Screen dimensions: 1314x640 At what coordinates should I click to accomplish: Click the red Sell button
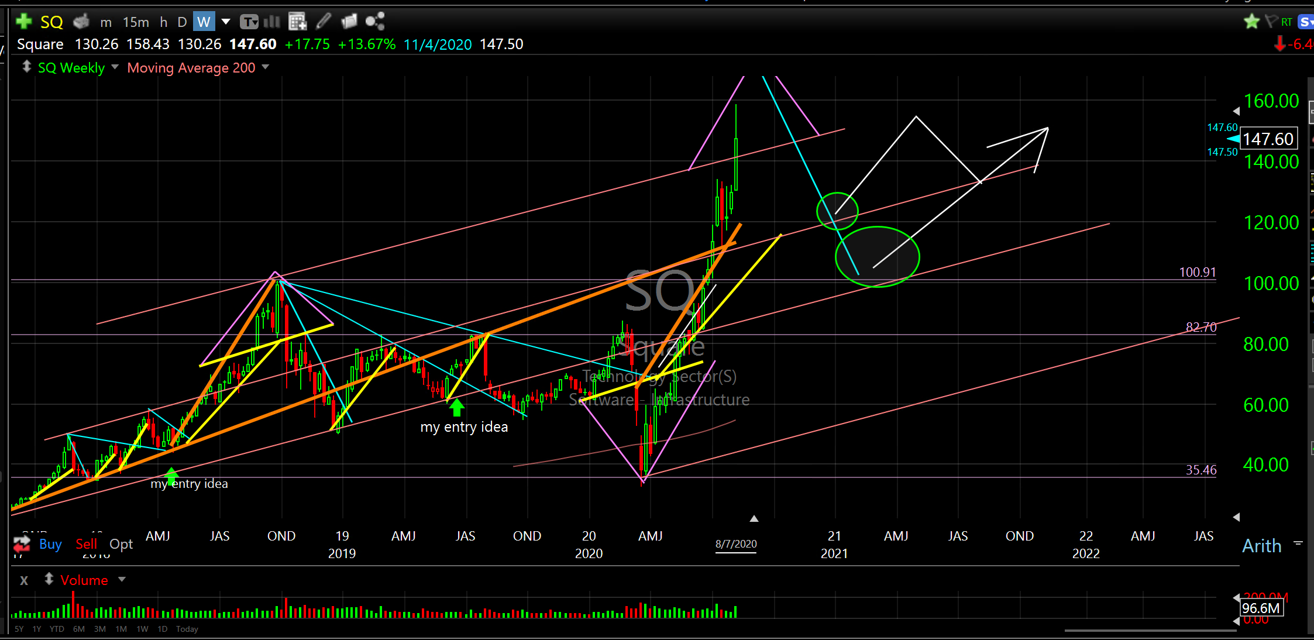pyautogui.click(x=86, y=544)
